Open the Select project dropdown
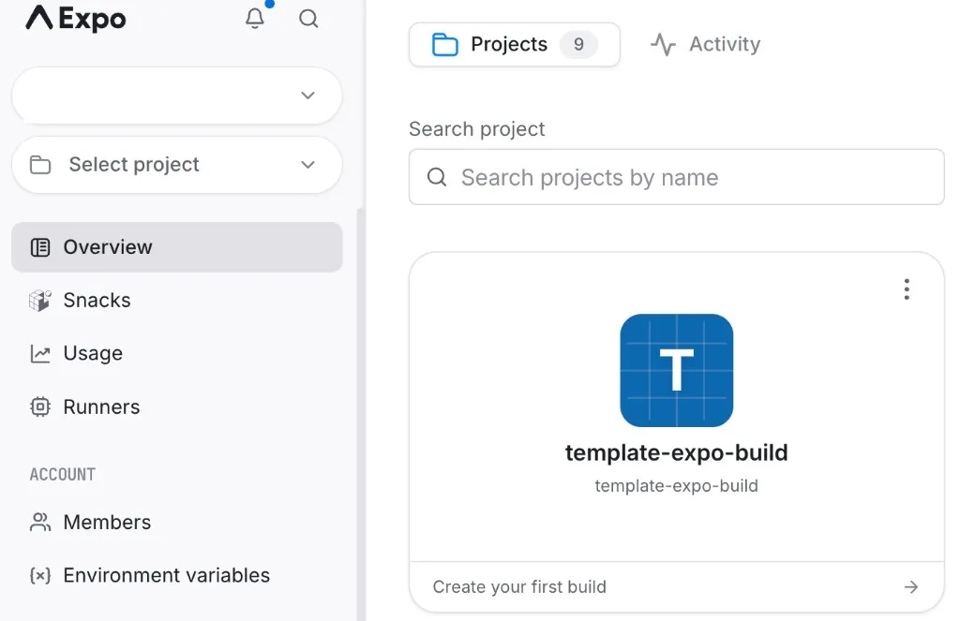This screenshot has width=960, height=621. tap(177, 165)
